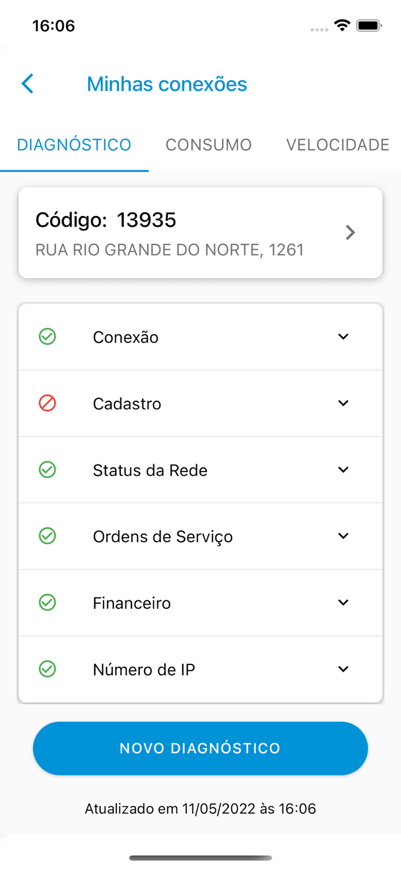Click the Wi-Fi indicator in the status bar

pyautogui.click(x=341, y=25)
